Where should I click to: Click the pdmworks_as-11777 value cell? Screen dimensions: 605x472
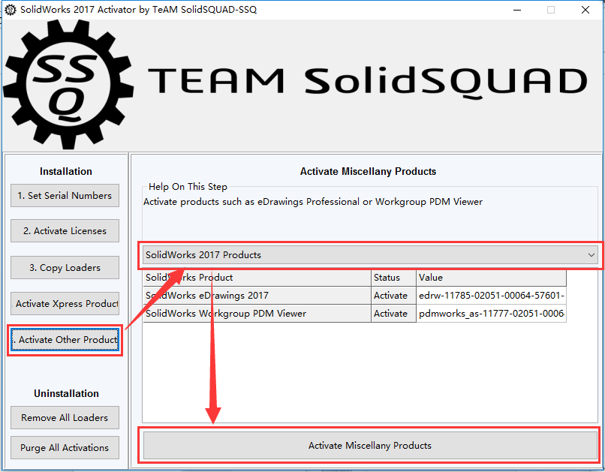click(491, 314)
